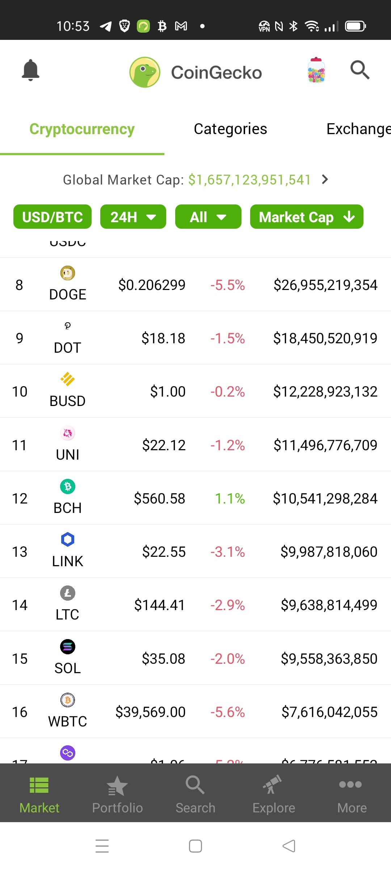Viewport: 391px width, 870px height.
Task: Open the All filter dropdown
Action: click(x=208, y=217)
